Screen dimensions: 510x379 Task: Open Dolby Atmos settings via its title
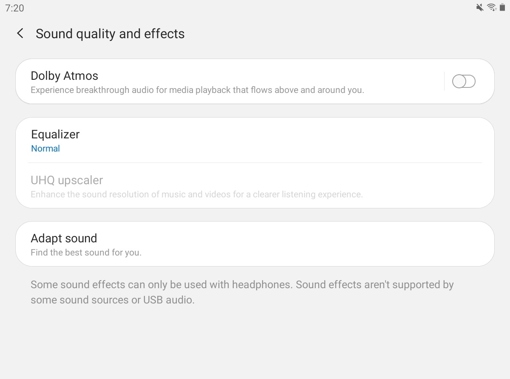(x=65, y=76)
